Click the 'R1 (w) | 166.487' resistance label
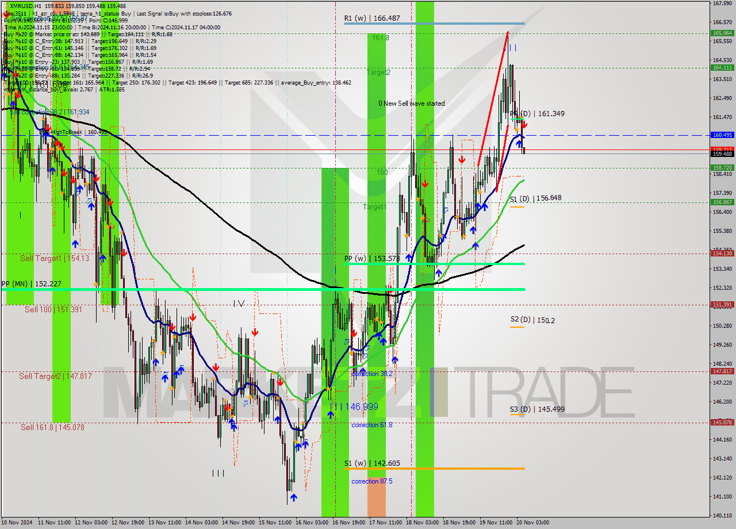This screenshot has height=529, width=736. coord(371,18)
